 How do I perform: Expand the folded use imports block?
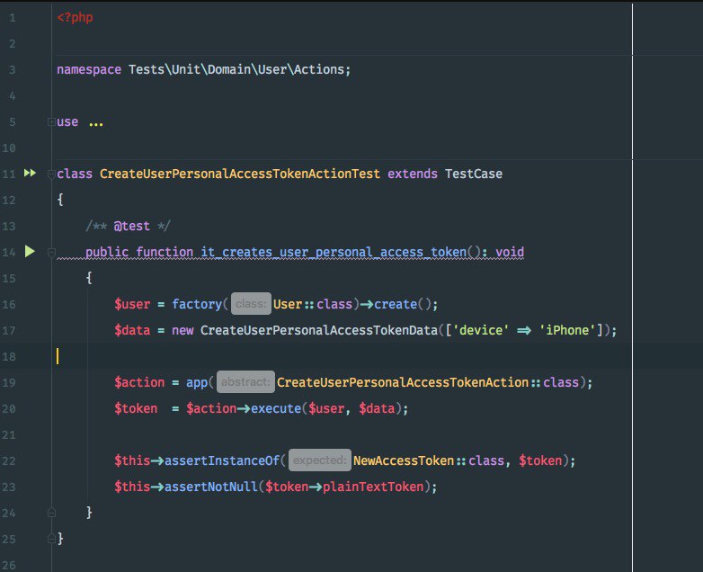(51, 121)
